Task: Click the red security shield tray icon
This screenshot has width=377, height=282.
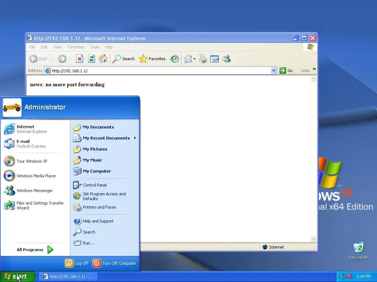Action: tap(350, 276)
